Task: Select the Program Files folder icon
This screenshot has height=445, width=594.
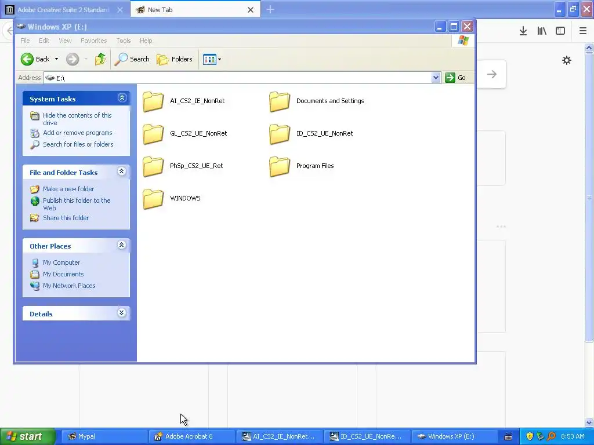Action: coord(280,166)
